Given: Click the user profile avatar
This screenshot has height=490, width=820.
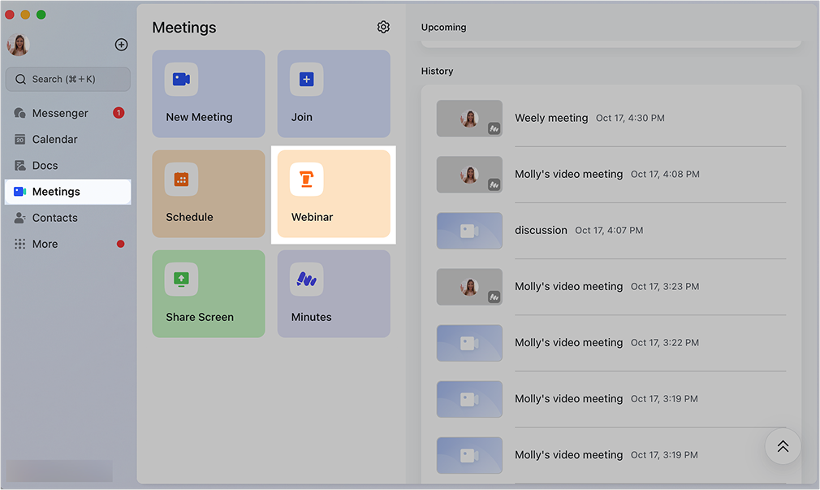Looking at the screenshot, I should pyautogui.click(x=19, y=45).
